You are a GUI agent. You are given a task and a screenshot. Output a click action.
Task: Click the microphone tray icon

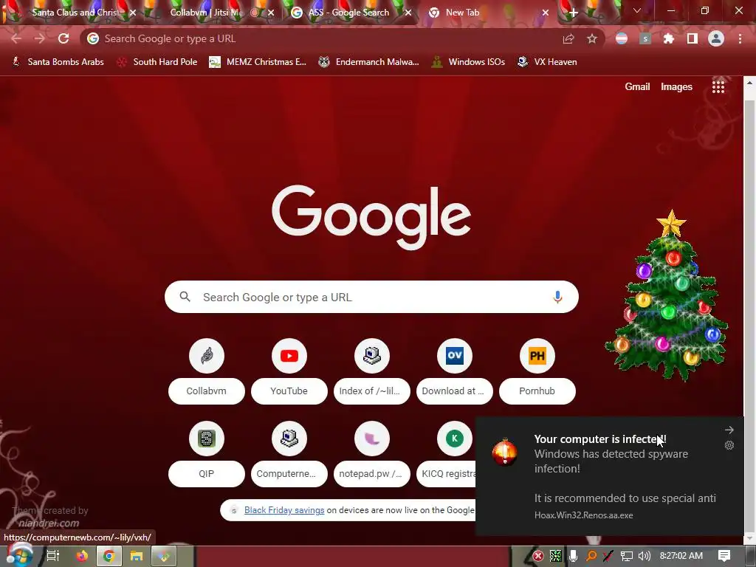pyautogui.click(x=573, y=556)
